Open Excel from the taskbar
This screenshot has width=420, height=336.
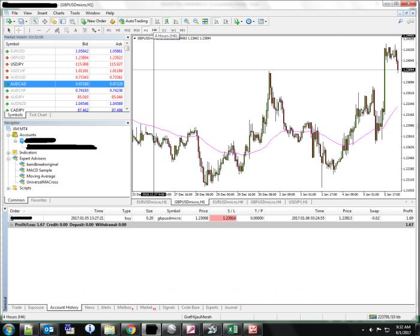[x=233, y=329]
